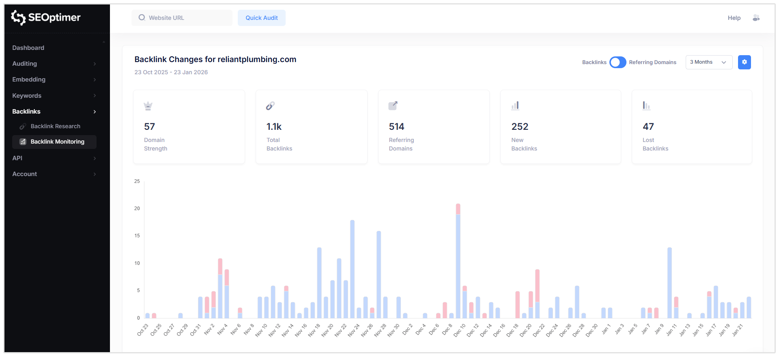Expand the Auditing sidebar menu
This screenshot has height=357, width=779.
pyautogui.click(x=54, y=64)
